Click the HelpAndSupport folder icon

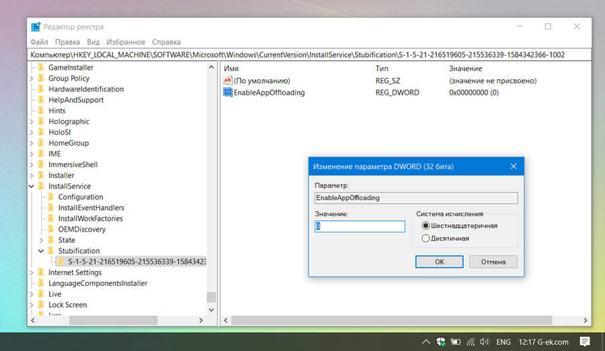click(x=41, y=100)
